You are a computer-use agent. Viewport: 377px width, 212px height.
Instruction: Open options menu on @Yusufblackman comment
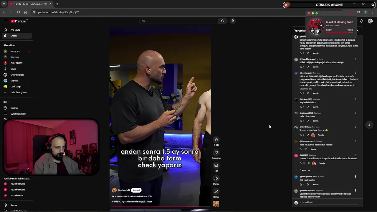click(355, 59)
